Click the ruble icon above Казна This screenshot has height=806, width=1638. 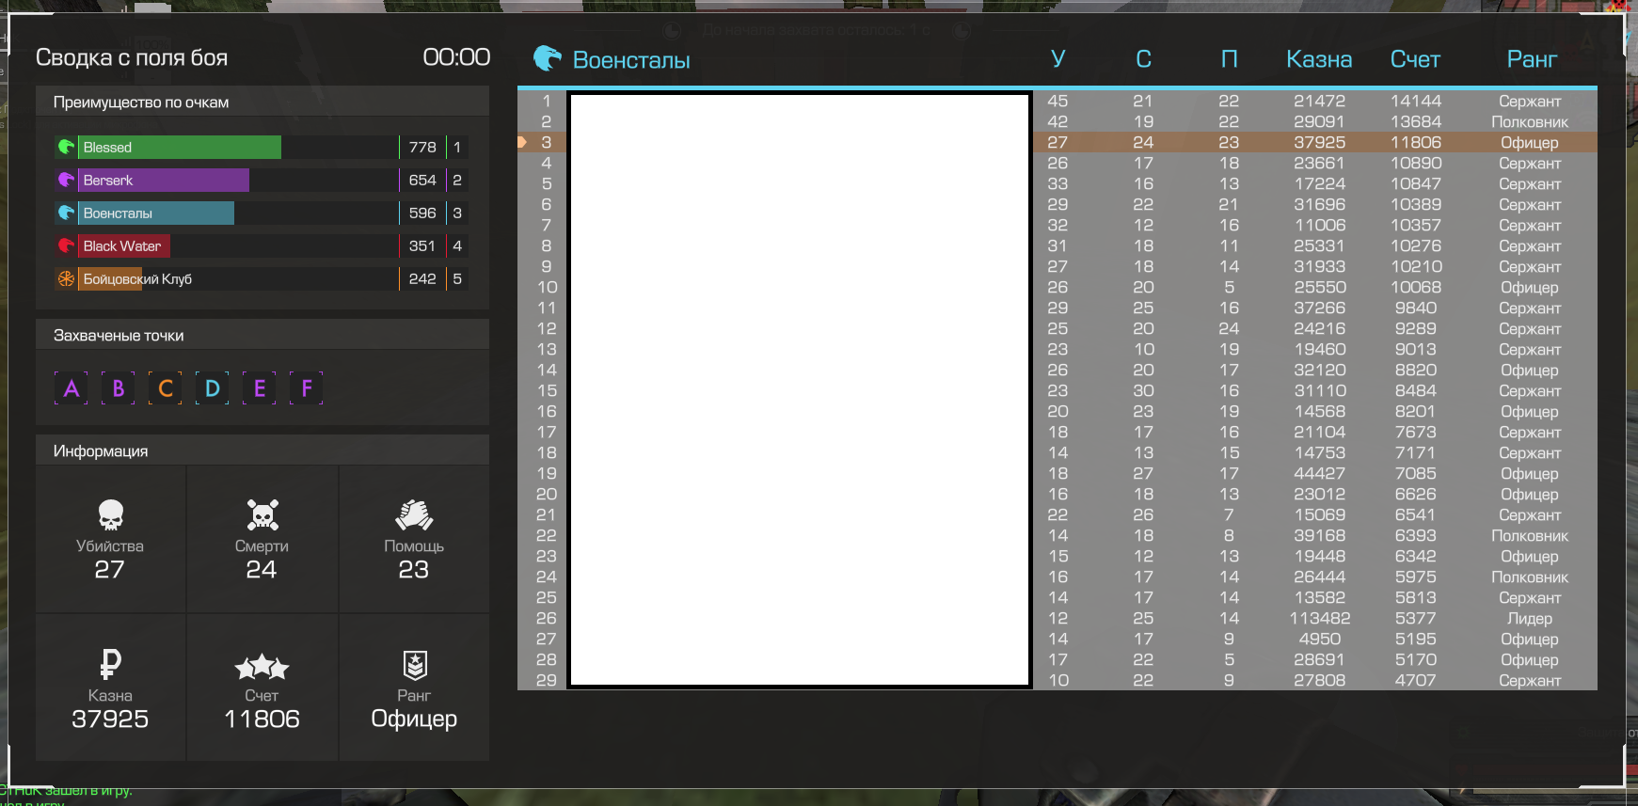[x=110, y=664]
